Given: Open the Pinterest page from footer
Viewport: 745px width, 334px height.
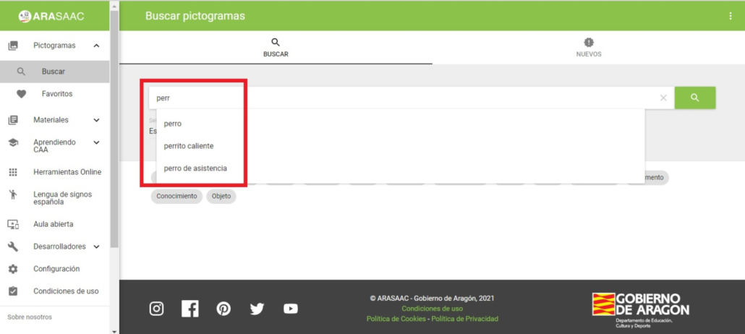Looking at the screenshot, I should pos(223,309).
